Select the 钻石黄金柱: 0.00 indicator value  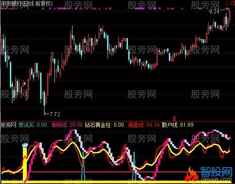coord(105,125)
